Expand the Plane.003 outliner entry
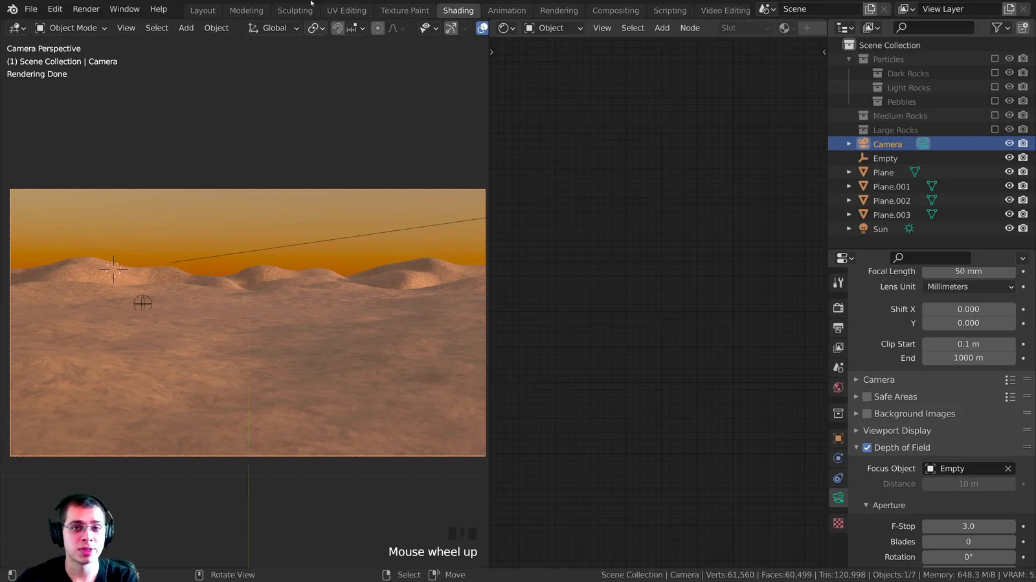 849,214
